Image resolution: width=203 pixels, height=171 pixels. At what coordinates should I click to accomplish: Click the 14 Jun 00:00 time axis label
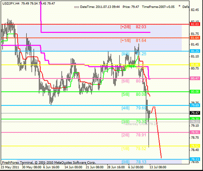click(x=73, y=167)
